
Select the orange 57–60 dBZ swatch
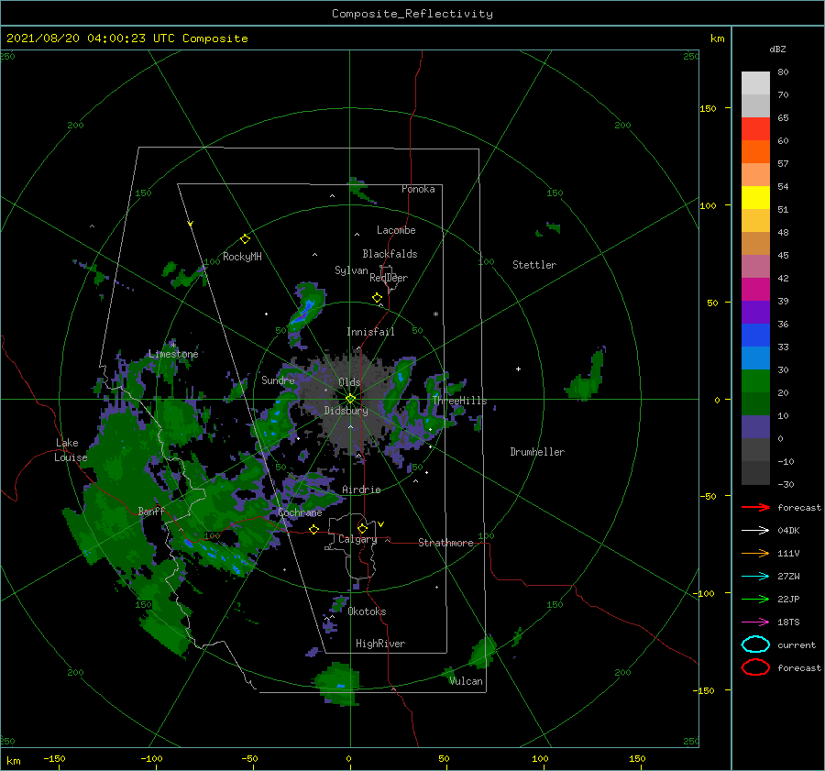(x=755, y=152)
